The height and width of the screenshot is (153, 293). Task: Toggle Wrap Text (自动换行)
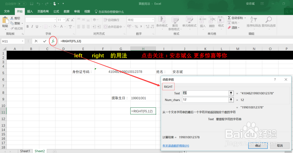point(111,20)
